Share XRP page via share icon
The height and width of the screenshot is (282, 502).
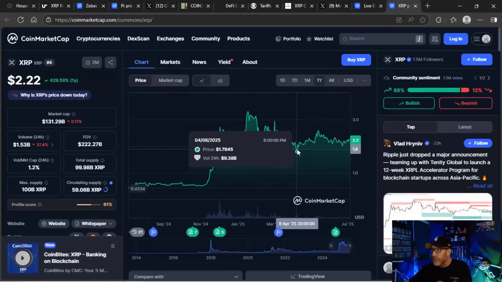(x=111, y=62)
